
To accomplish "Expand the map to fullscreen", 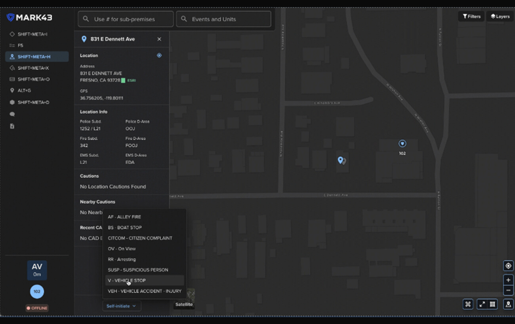I will 482,304.
